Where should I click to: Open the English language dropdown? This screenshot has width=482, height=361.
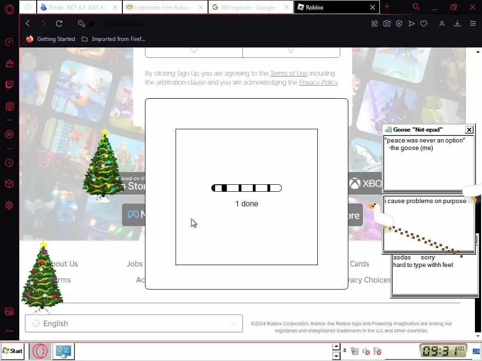[134, 323]
